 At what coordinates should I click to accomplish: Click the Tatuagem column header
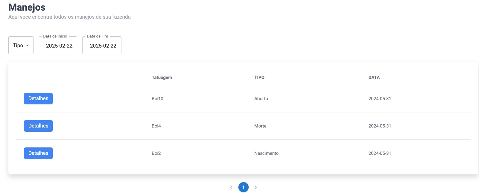tap(162, 77)
